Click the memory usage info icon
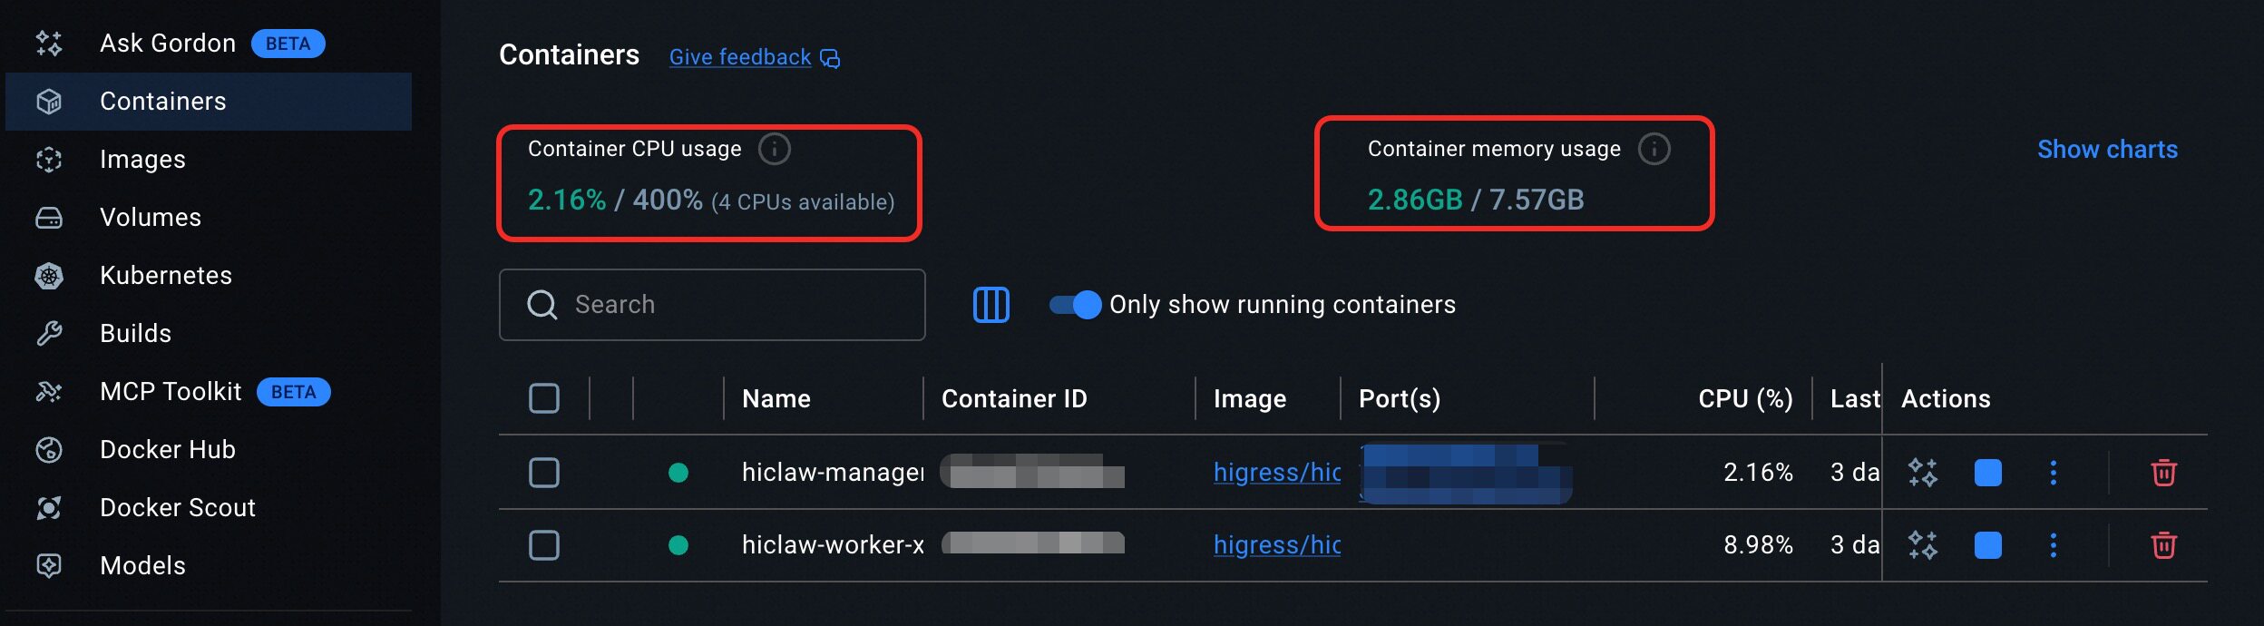 click(1654, 149)
